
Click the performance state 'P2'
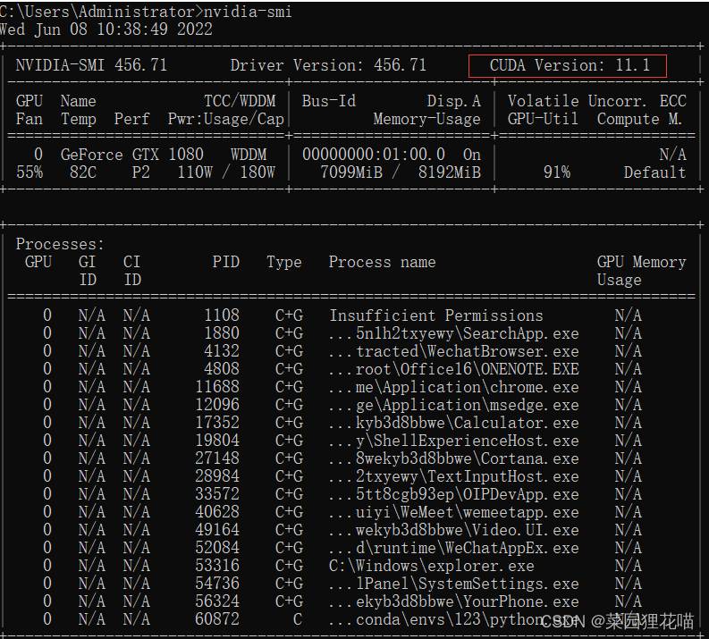140,172
